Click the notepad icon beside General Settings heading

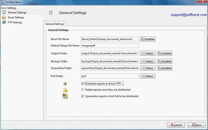(51, 13)
